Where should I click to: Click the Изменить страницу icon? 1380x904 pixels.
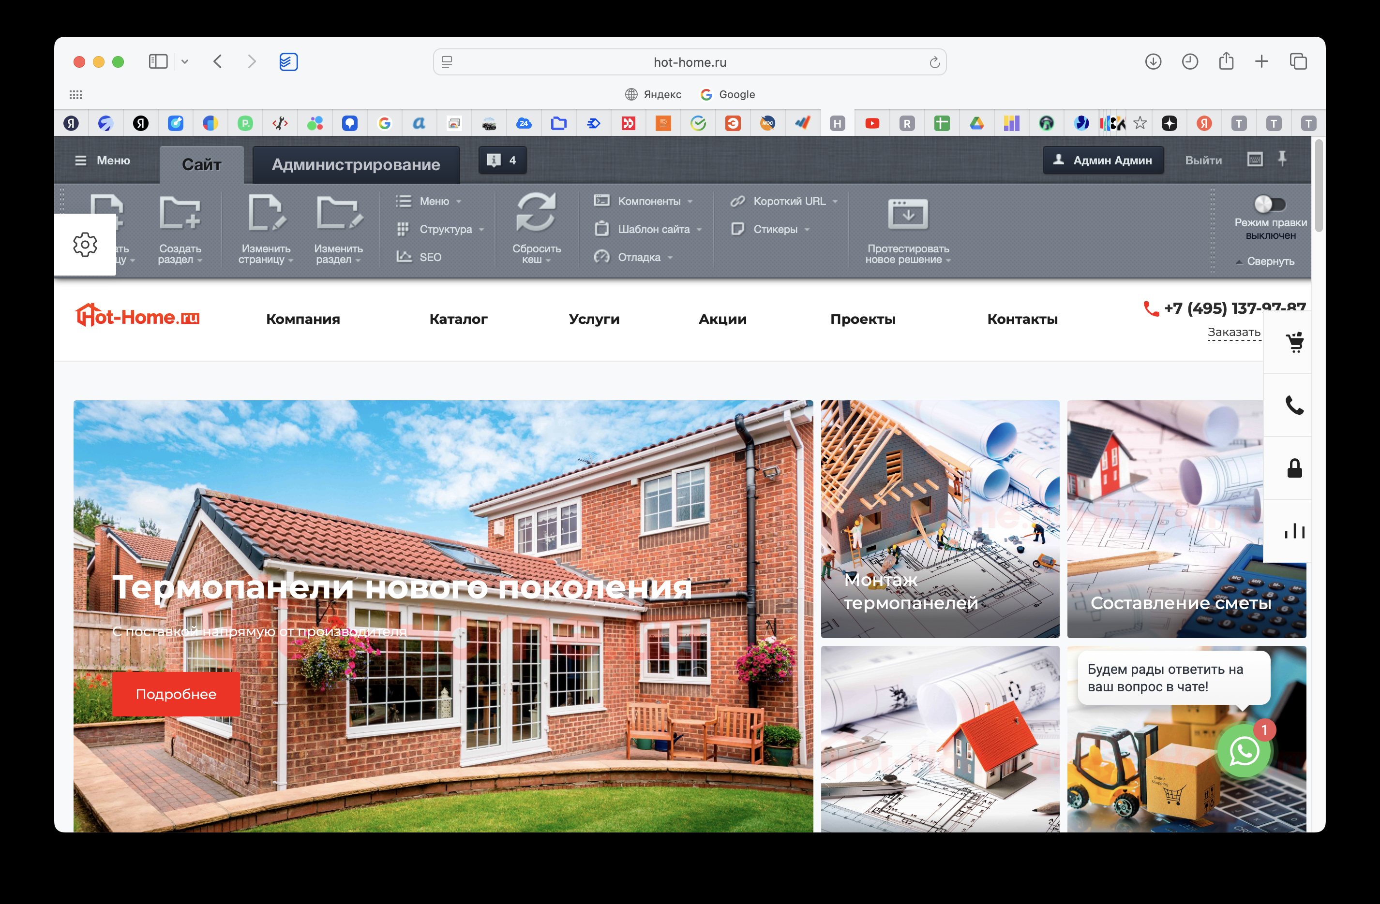pyautogui.click(x=266, y=213)
